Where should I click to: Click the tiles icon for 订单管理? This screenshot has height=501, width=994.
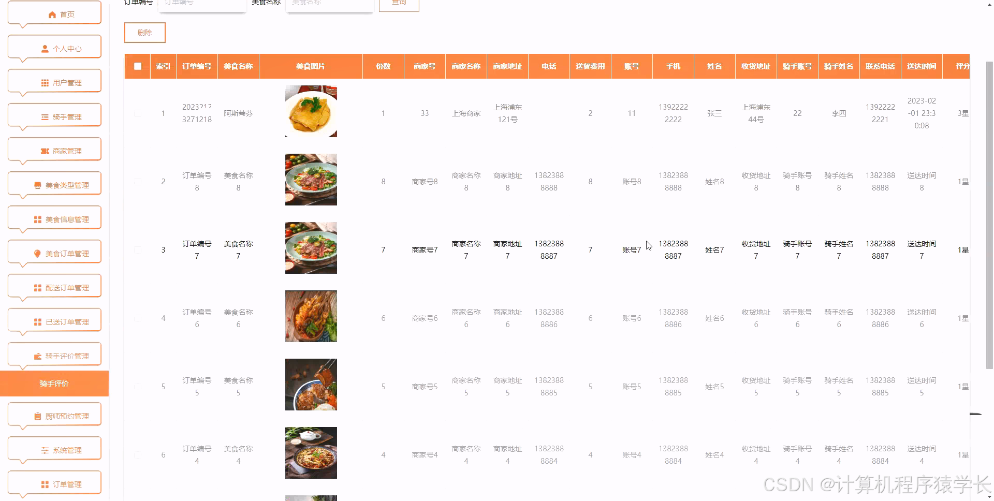(45, 484)
